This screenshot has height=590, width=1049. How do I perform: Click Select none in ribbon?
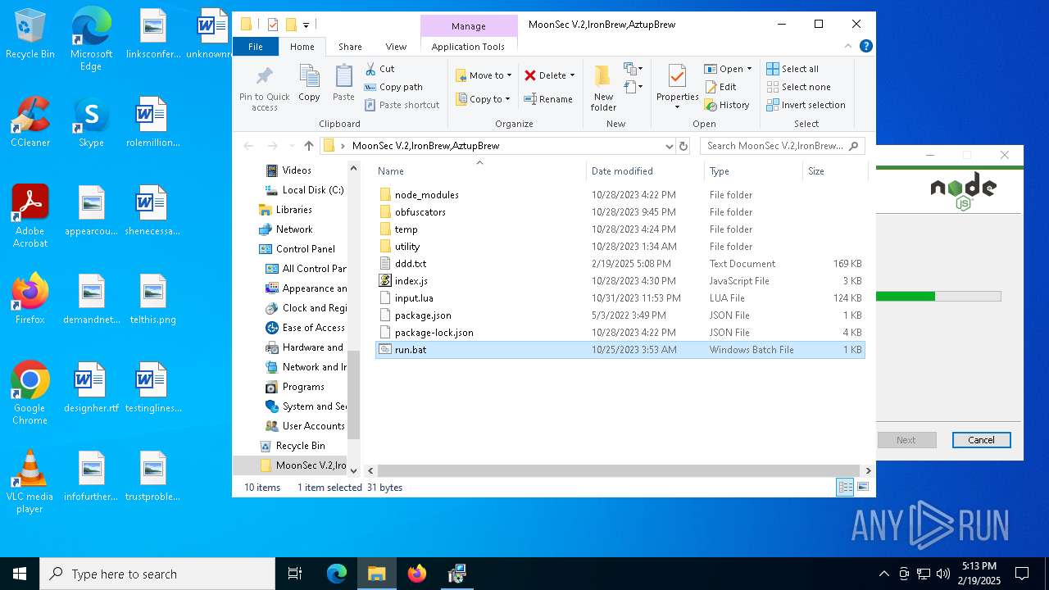798,87
